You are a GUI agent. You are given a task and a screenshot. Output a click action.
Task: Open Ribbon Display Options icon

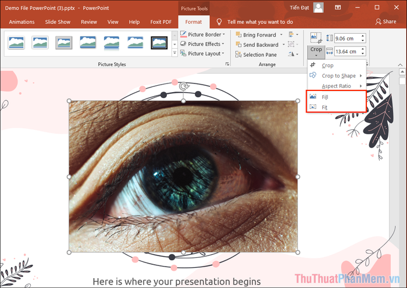tap(338, 8)
